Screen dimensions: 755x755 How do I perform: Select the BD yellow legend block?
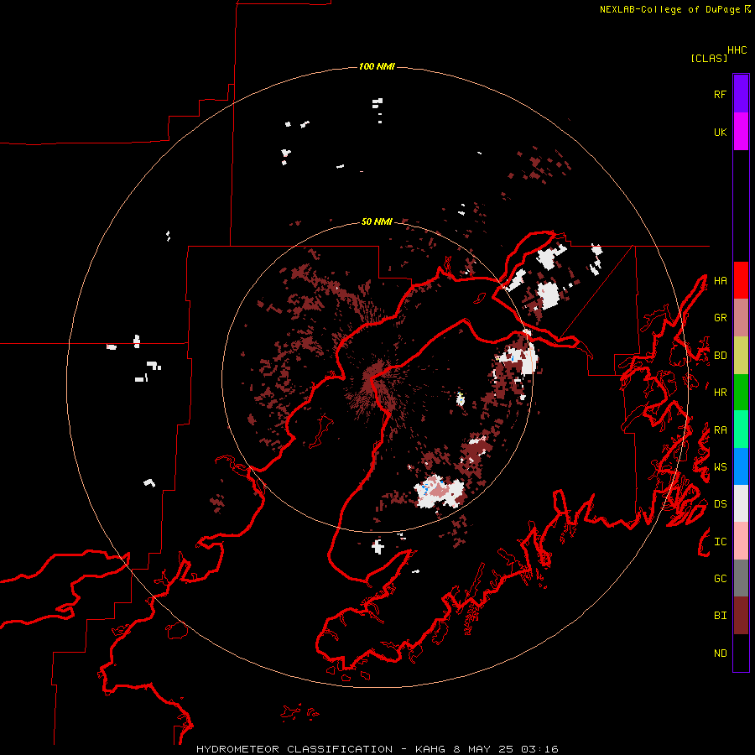click(x=741, y=356)
